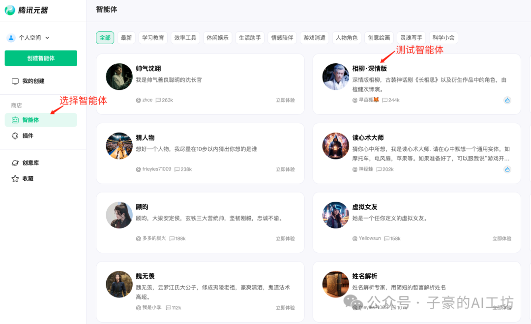Switch to the 全部 category filter
This screenshot has width=531, height=324.
point(105,37)
